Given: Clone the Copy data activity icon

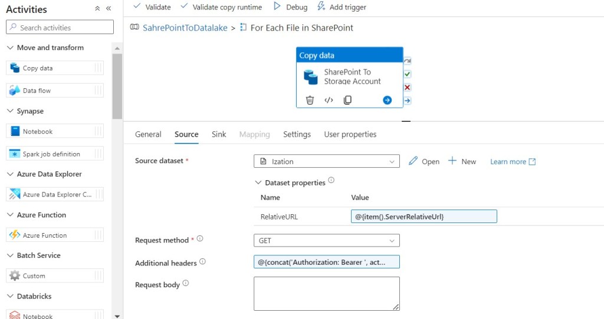Looking at the screenshot, I should click(347, 100).
